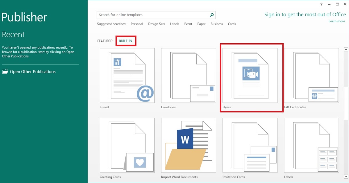Click the Greeting Cards caption text
Viewport: 349px width, 183px height.
pos(110,177)
